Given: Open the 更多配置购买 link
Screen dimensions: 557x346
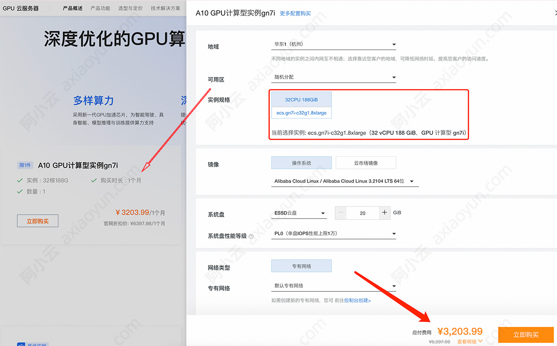Looking at the screenshot, I should (x=295, y=13).
